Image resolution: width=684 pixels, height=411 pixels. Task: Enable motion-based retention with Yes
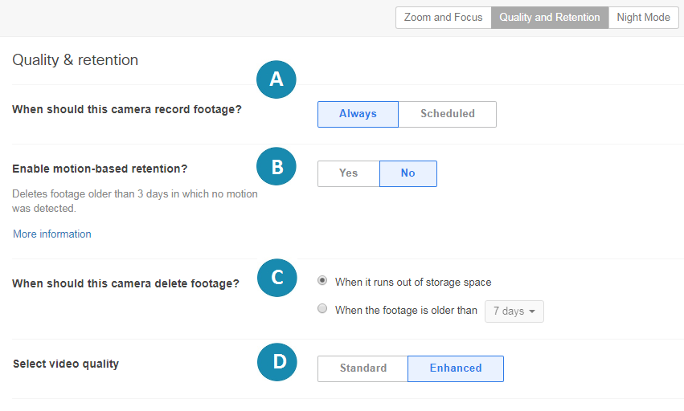tap(348, 173)
